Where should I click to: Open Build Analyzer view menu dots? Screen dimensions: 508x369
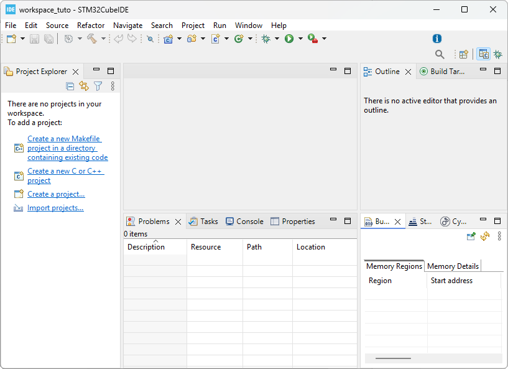(499, 236)
